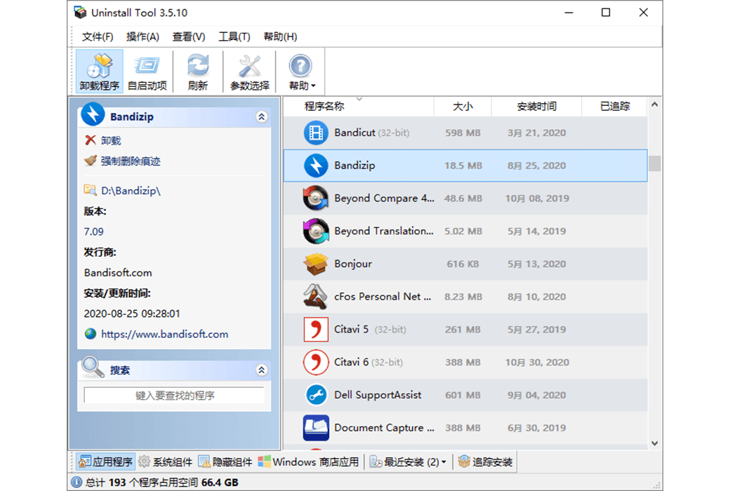Click the Uninstall Tool title bar icon
Viewport: 730px width, 491px height.
click(x=80, y=13)
